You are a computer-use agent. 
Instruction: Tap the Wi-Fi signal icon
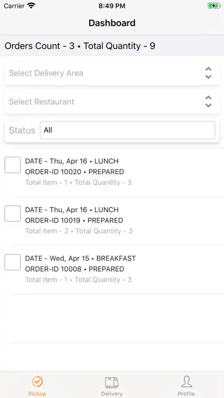31,6
